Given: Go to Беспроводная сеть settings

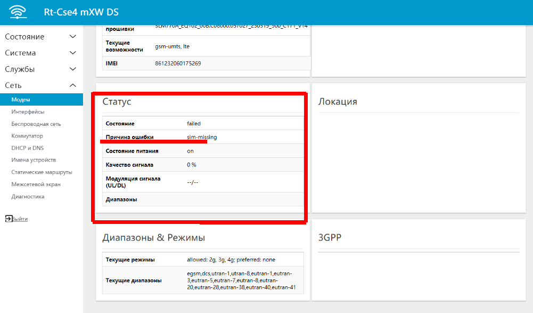Looking at the screenshot, I should pyautogui.click(x=36, y=124).
